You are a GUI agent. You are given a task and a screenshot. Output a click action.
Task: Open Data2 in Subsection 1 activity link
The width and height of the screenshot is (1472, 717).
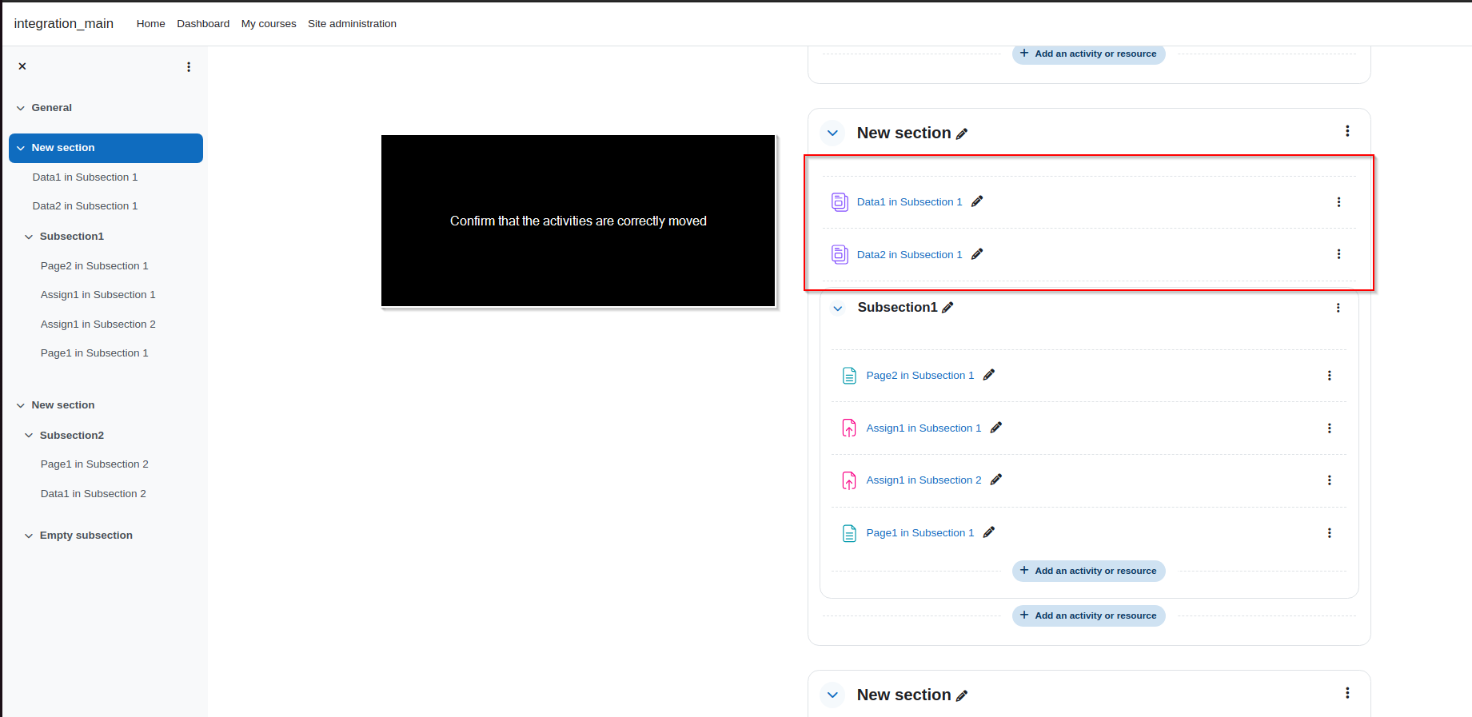tap(909, 255)
